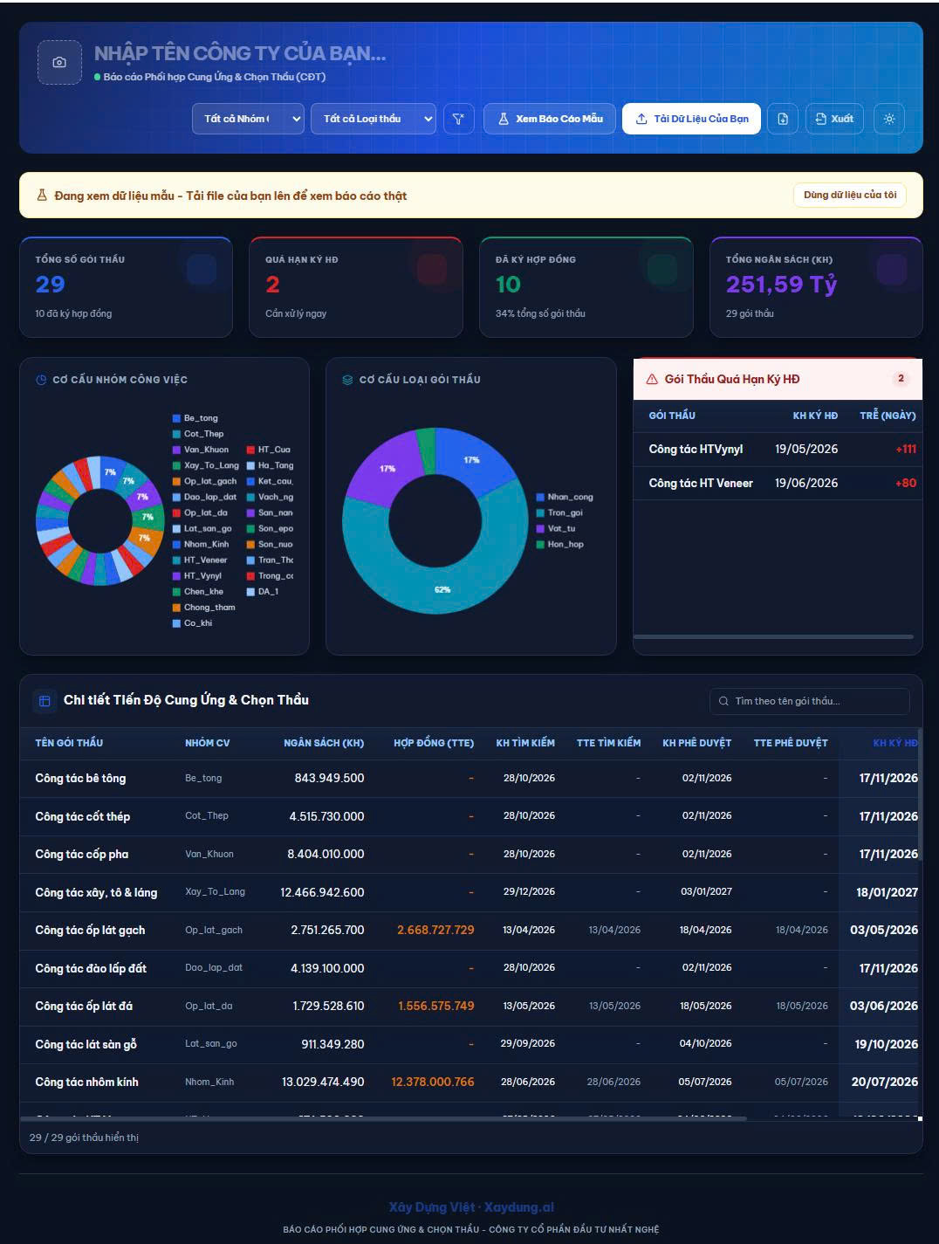
Task: Toggle the Tron_goi legend entry
Action: tap(559, 512)
